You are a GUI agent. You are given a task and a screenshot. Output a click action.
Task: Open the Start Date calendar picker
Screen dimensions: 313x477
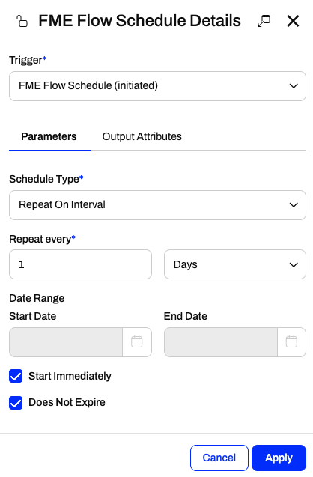137,341
